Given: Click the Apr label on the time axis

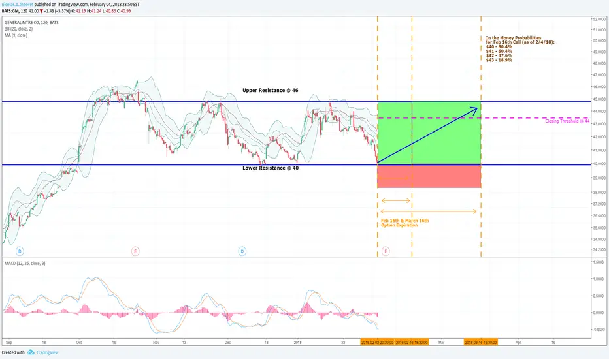Looking at the screenshot, I should click(x=518, y=342).
